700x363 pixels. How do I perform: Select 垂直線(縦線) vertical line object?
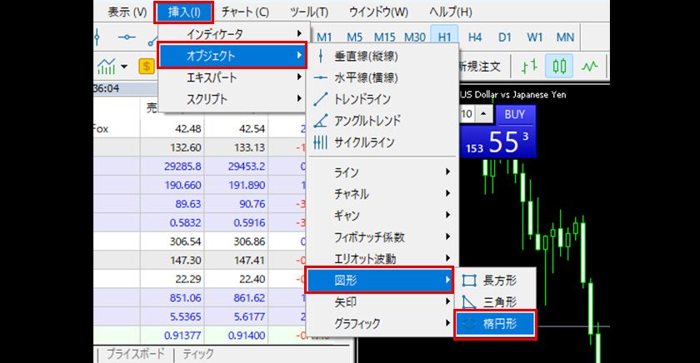(x=367, y=56)
